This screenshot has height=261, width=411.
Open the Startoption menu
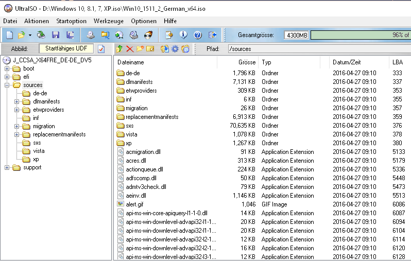[x=71, y=21]
